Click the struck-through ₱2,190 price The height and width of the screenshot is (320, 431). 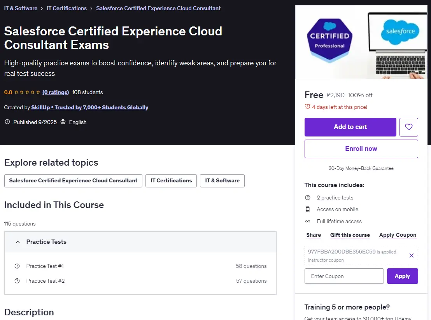[335, 95]
